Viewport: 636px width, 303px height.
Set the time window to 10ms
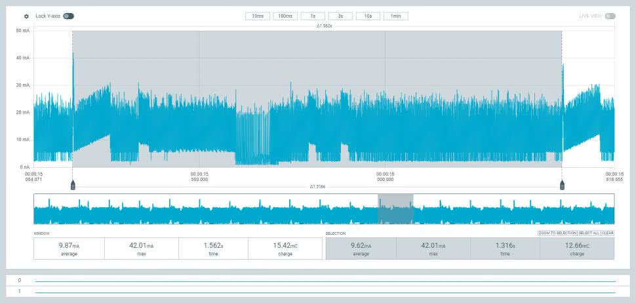click(258, 16)
